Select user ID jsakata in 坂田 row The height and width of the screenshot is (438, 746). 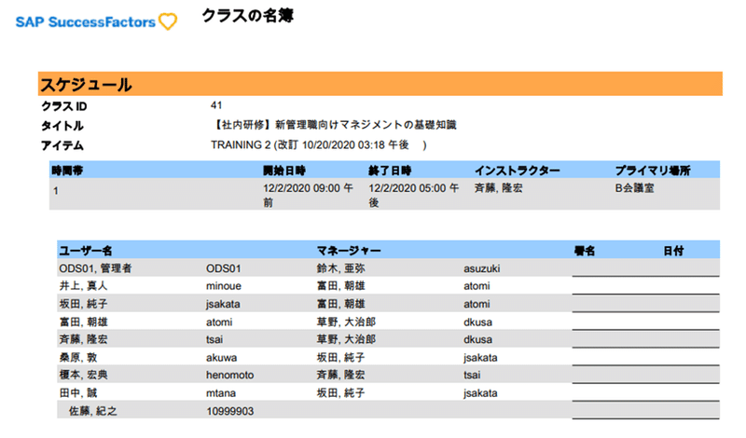pyautogui.click(x=223, y=305)
